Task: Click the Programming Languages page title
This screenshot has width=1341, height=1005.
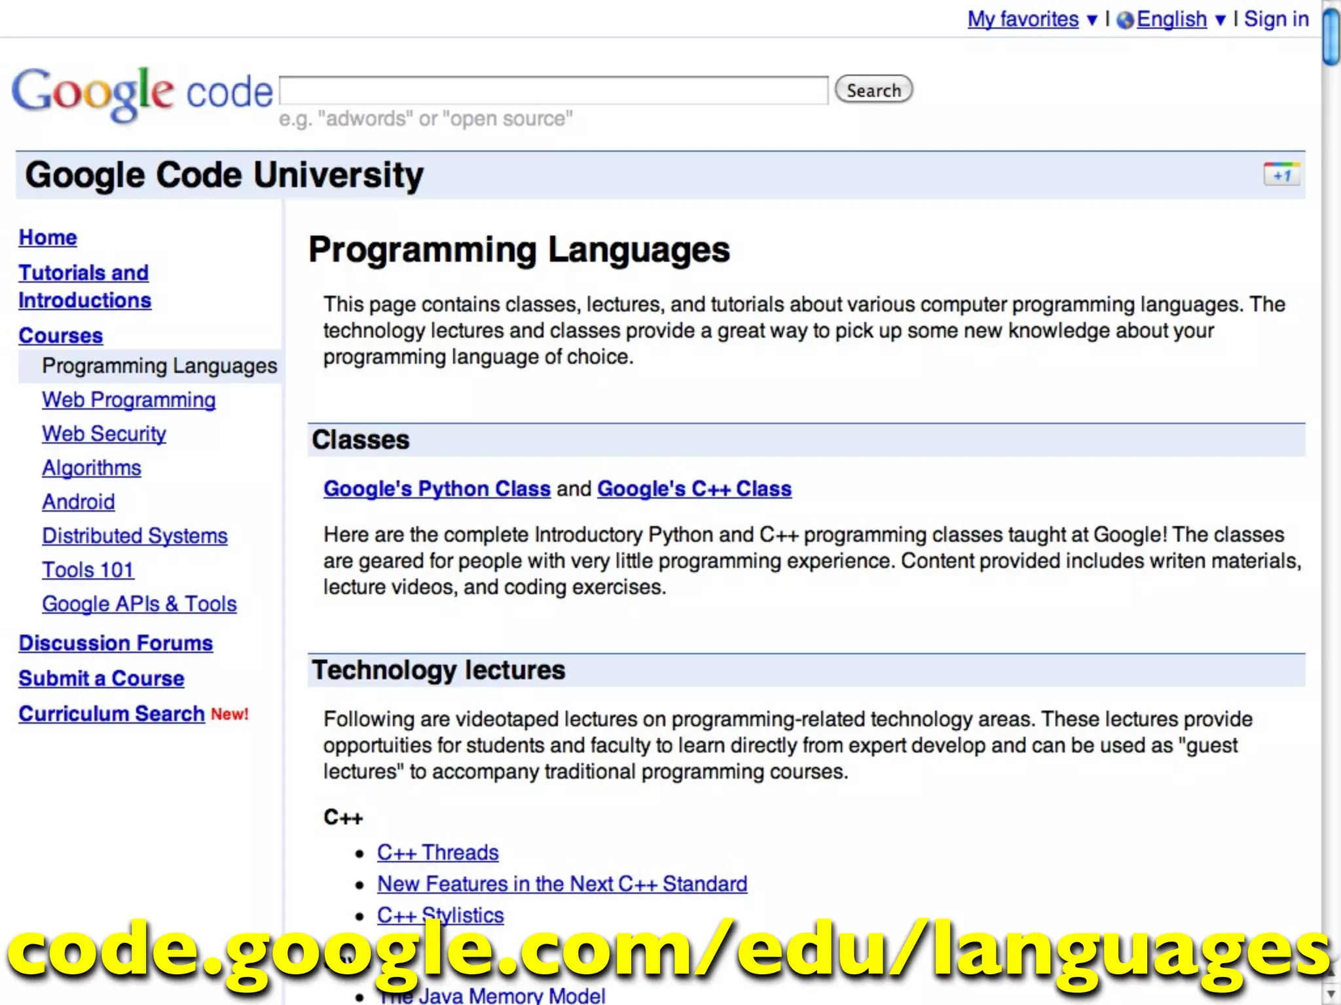Action: click(519, 250)
